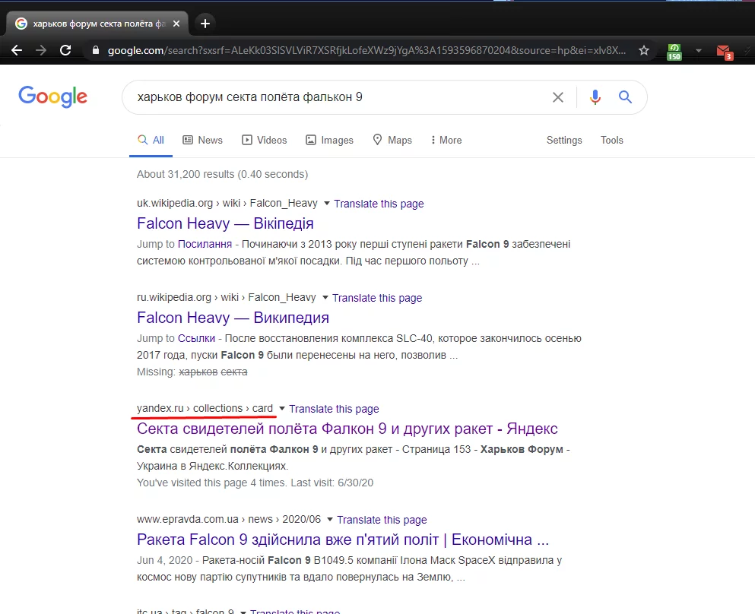Click the www.epravda.com.ua › news breadcrumb
The height and width of the screenshot is (614, 755).
point(229,519)
